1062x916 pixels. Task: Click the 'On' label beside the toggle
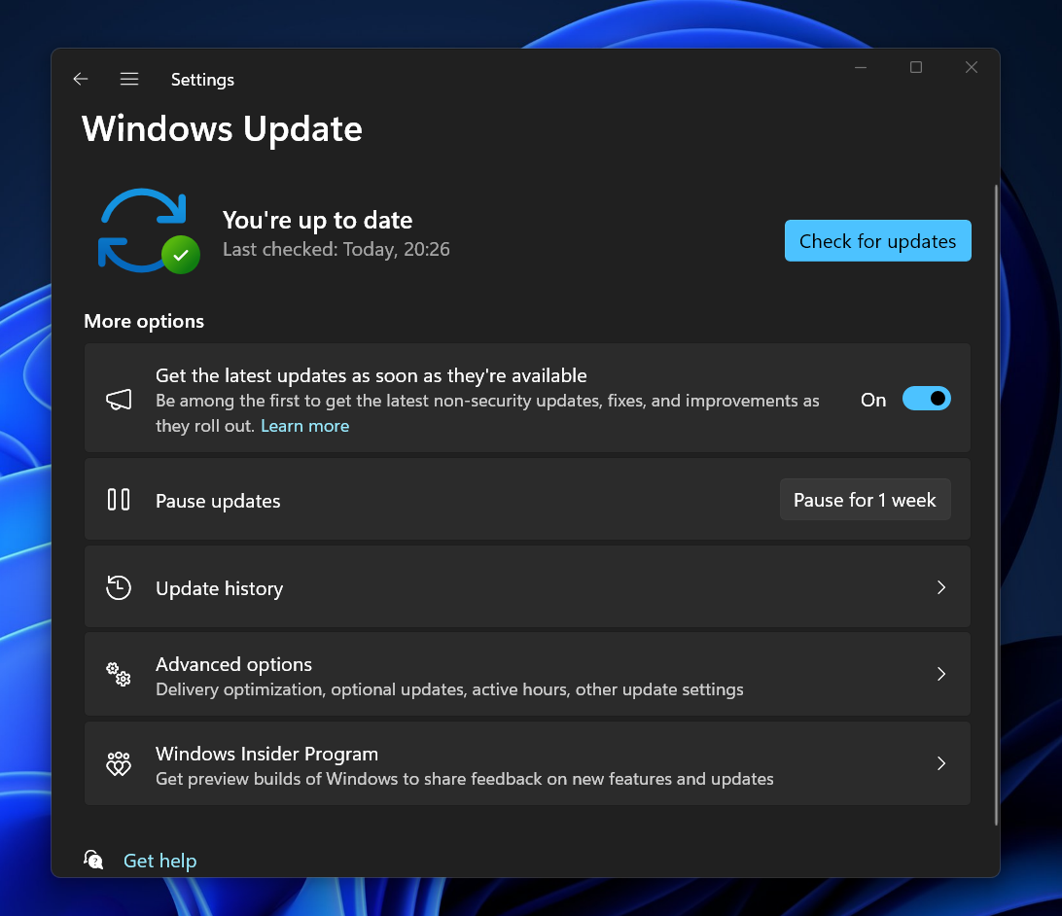coord(873,400)
